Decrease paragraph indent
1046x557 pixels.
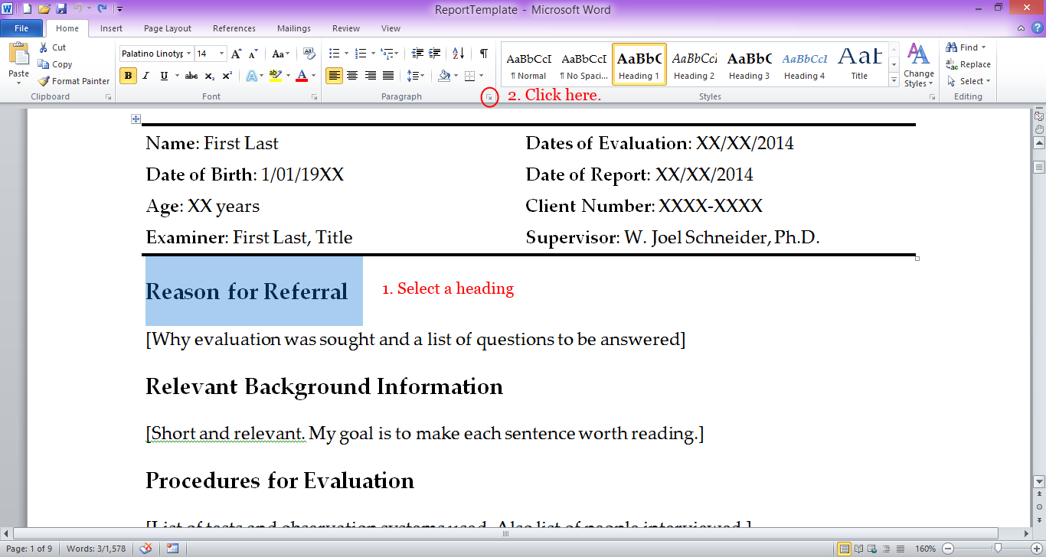(417, 54)
